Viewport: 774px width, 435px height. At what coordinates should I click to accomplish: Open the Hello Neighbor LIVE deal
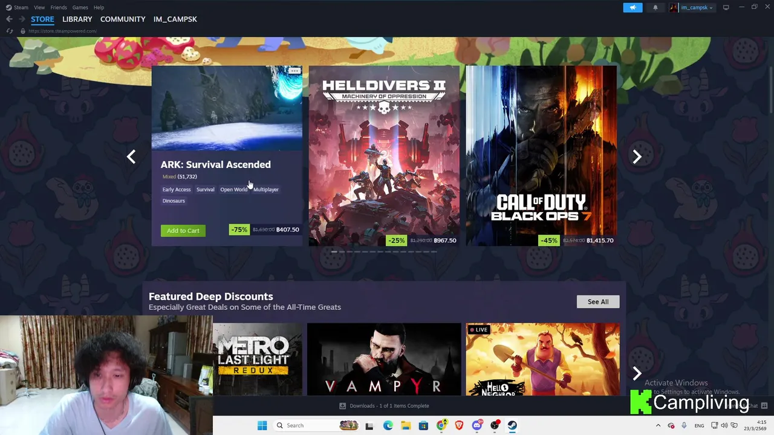[x=542, y=359]
